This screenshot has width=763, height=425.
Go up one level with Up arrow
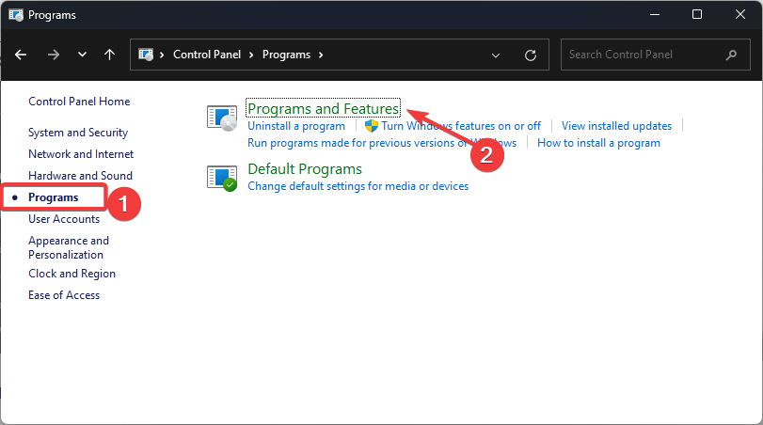click(x=109, y=55)
